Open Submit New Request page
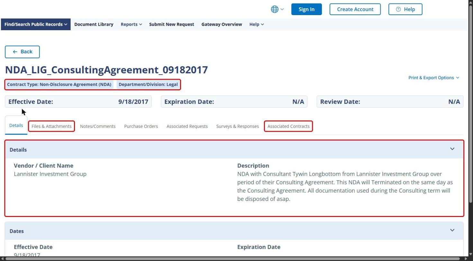This screenshot has width=473, height=261. tap(171, 24)
